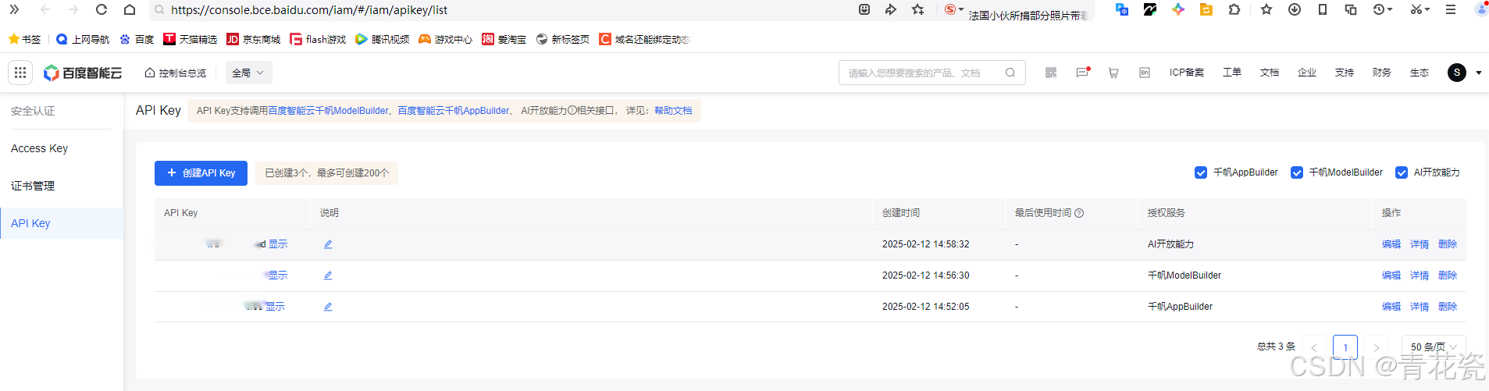Viewport: 1489px width, 391px height.
Task: Click the search magnifier in console search box
Action: click(1010, 73)
